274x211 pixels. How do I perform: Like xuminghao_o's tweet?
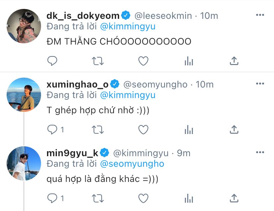coord(143,130)
